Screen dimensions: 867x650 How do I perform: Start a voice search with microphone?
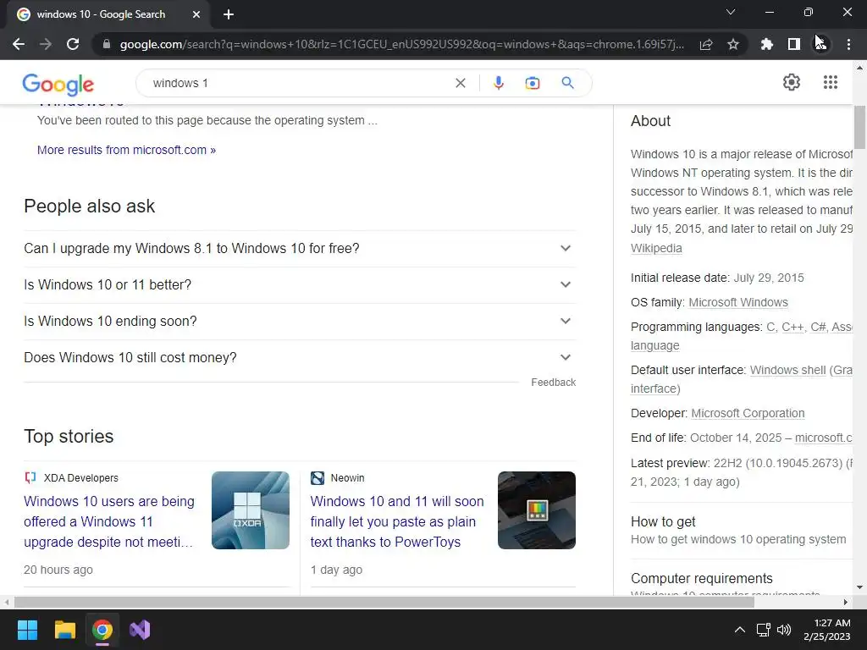point(498,83)
